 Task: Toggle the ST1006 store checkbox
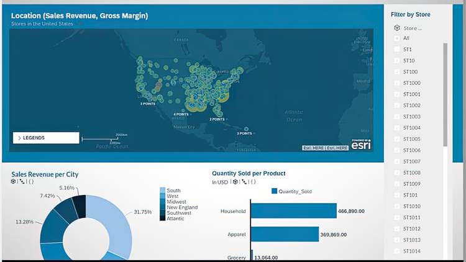click(x=397, y=150)
